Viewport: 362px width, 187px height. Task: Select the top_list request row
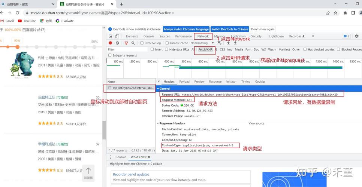tap(131, 88)
